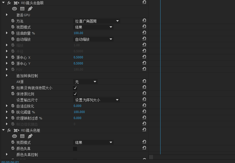This screenshot has height=163, width=235.
Task: Click the 源中心 Y value 0.5000
Action: [79, 63]
